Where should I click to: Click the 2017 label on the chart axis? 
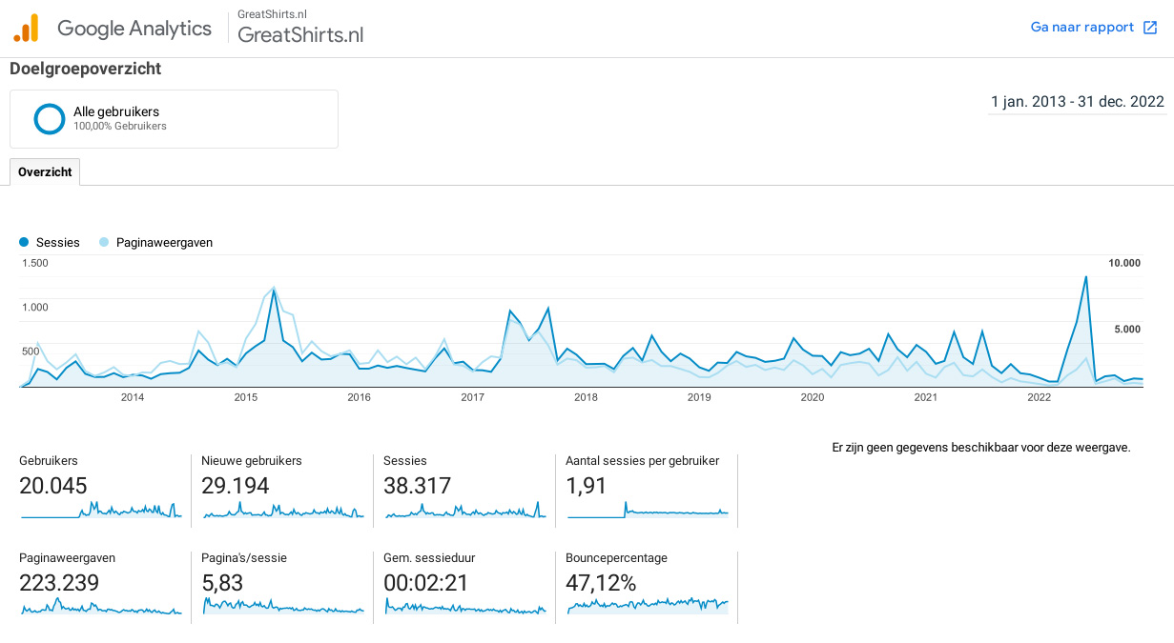tap(472, 397)
